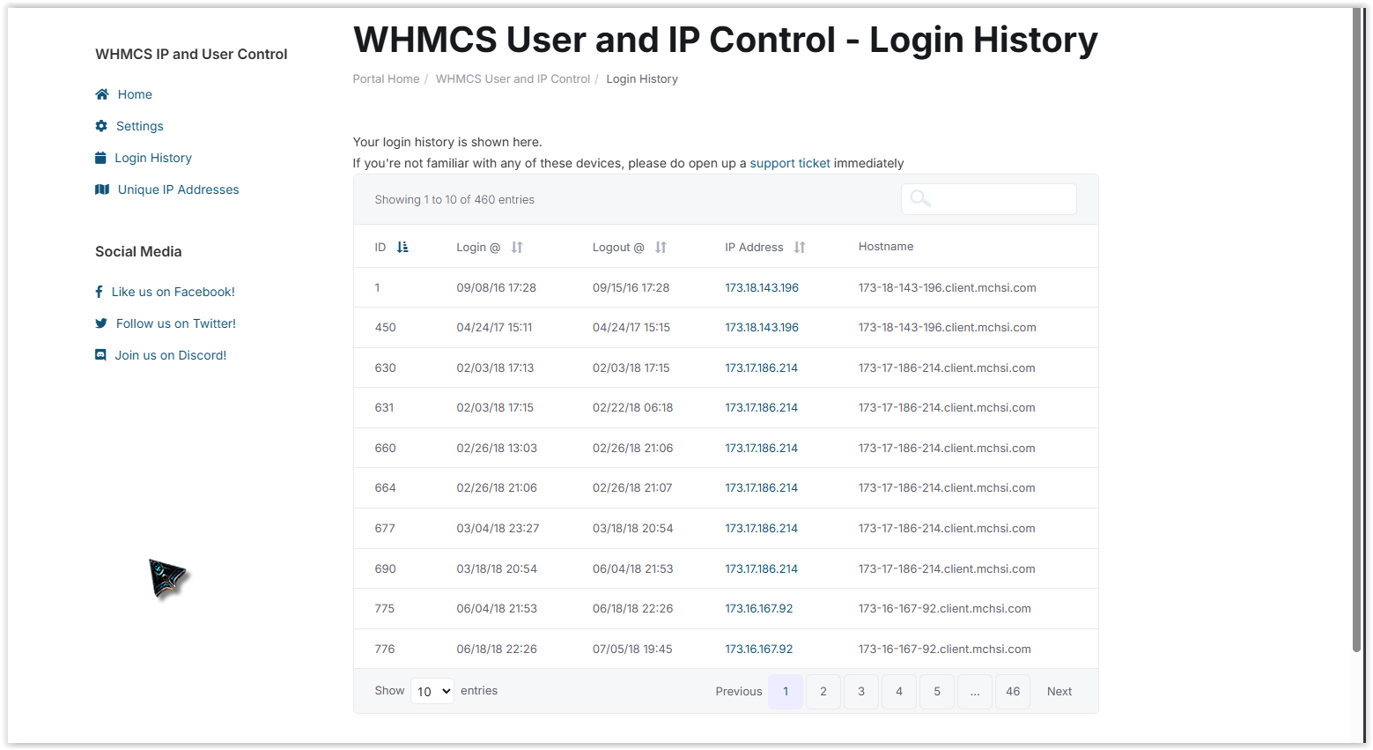Go to pagination page 3
Screen dimensions: 1373x750
(861, 692)
